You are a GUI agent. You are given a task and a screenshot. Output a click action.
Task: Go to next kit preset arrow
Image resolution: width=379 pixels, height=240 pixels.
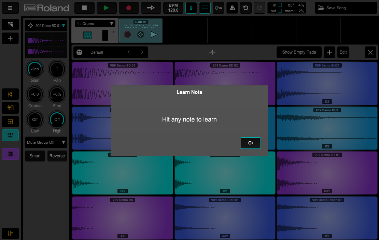coord(142,52)
